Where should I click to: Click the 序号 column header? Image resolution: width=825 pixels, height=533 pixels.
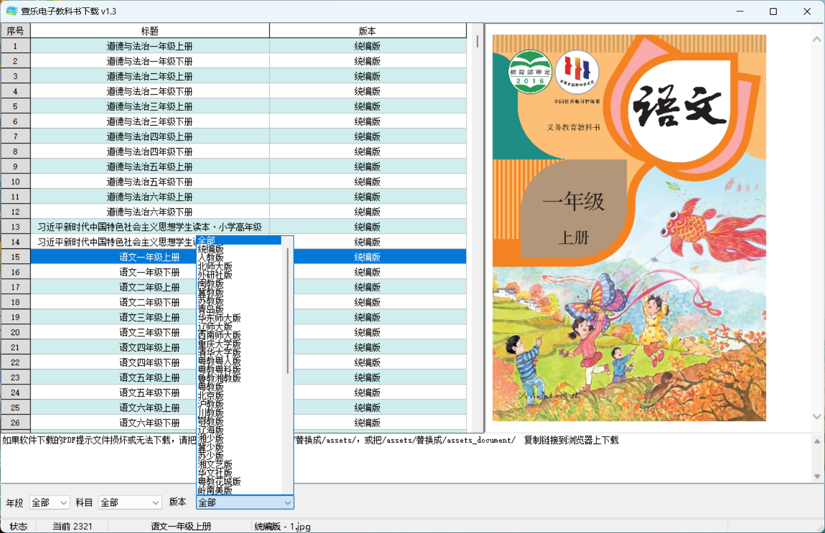[x=16, y=31]
